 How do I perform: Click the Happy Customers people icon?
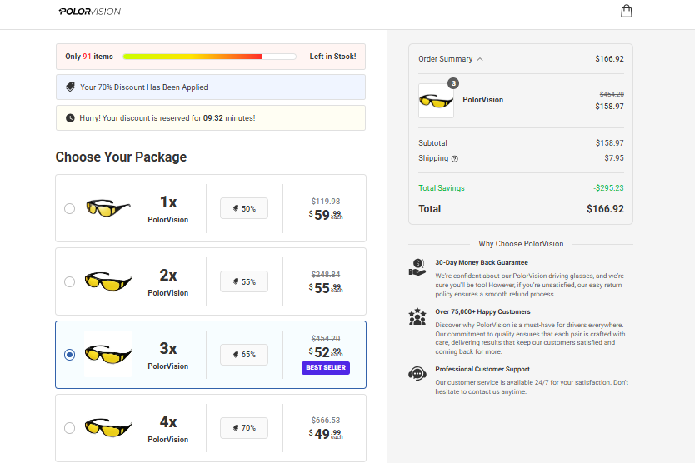417,317
